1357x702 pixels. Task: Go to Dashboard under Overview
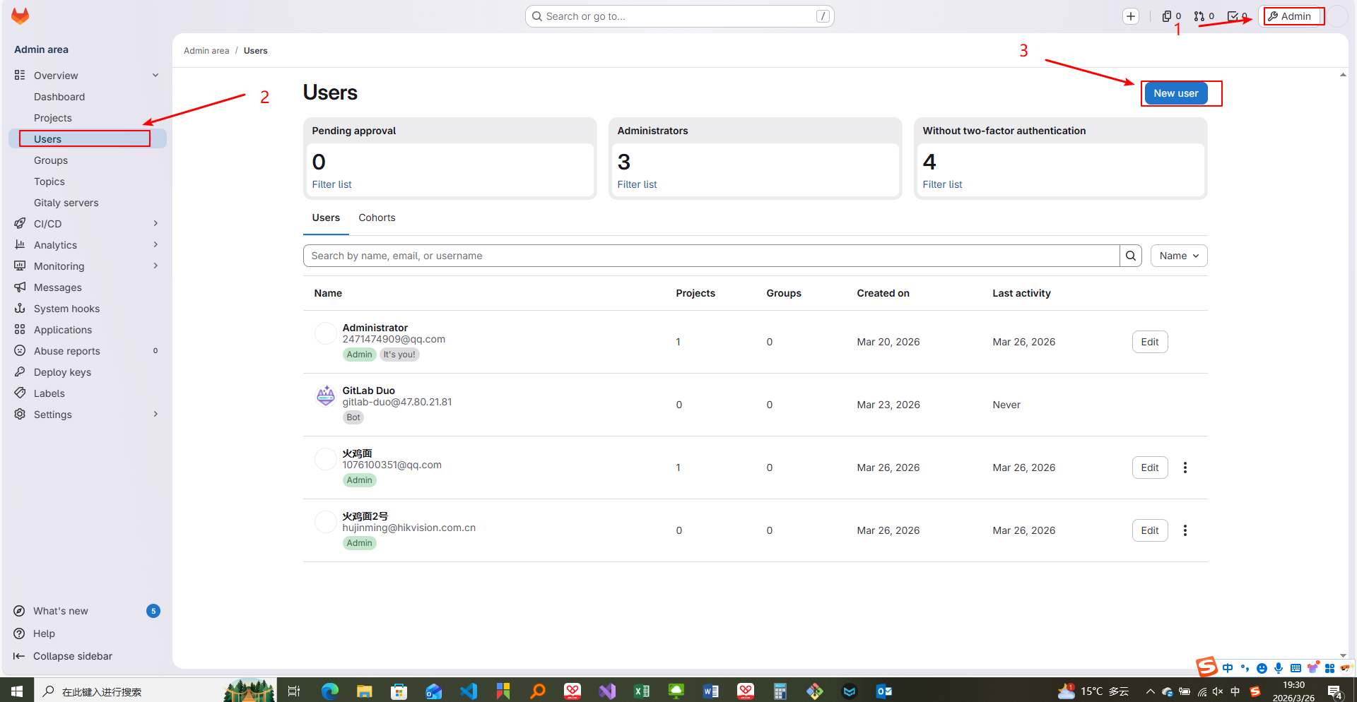pyautogui.click(x=87, y=97)
